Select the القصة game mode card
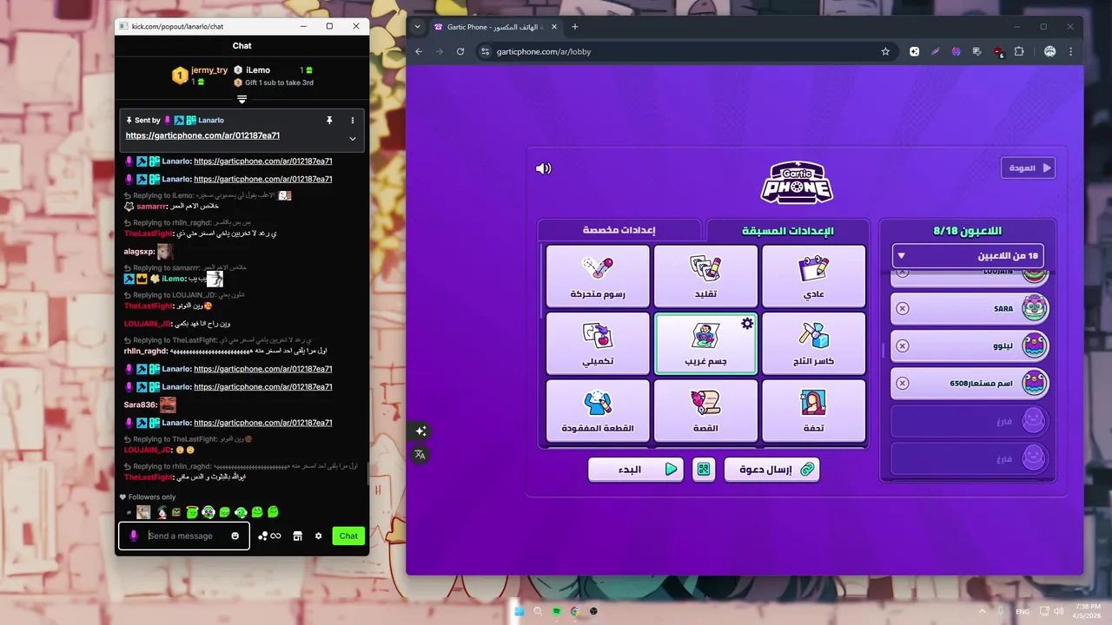The height and width of the screenshot is (625, 1112). 705,411
